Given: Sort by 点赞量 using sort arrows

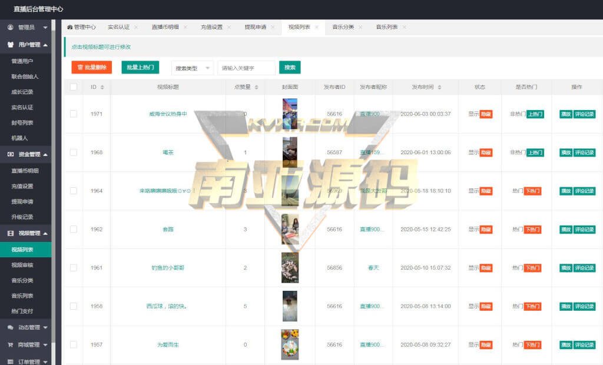Looking at the screenshot, I should pos(256,87).
